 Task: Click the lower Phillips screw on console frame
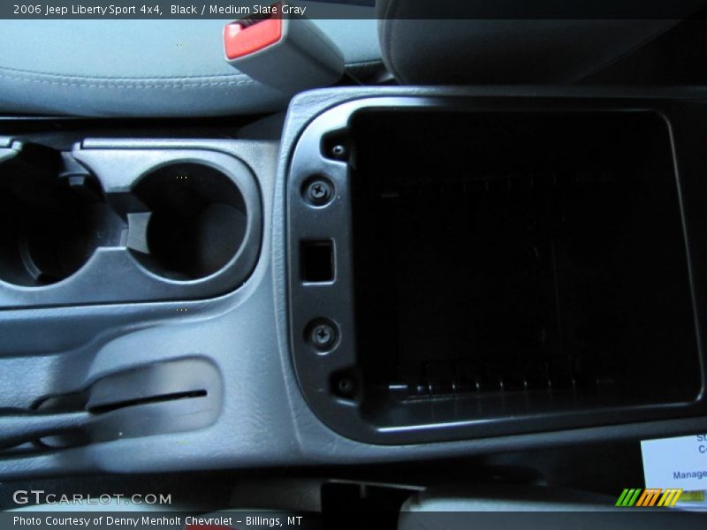[323, 335]
